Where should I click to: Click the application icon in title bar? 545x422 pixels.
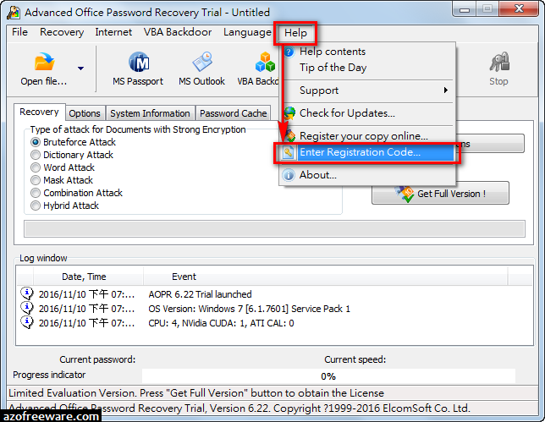14,12
